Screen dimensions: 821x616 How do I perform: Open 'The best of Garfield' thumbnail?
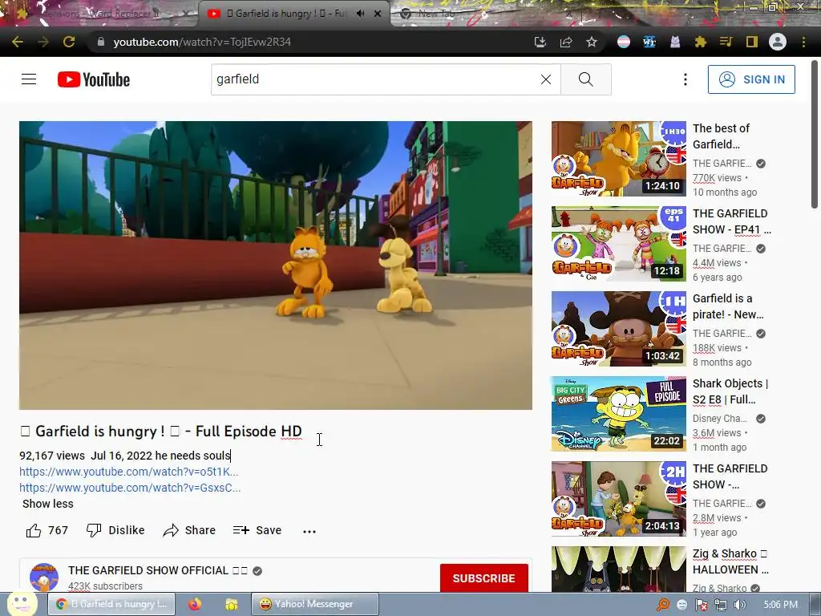coord(618,159)
